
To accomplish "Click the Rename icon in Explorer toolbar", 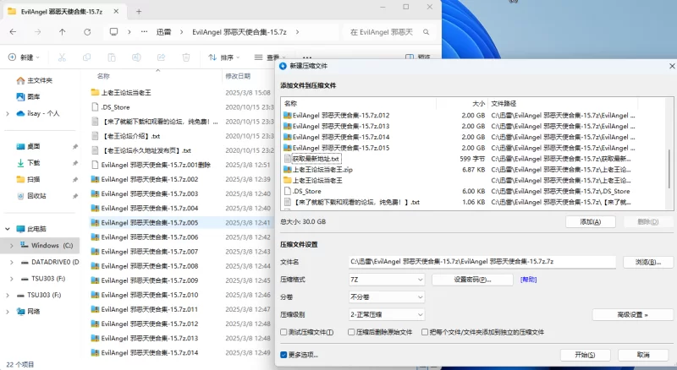I will tap(136, 57).
